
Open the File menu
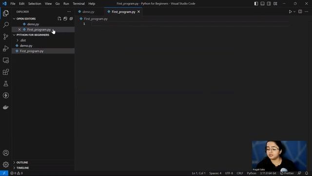click(13, 3)
